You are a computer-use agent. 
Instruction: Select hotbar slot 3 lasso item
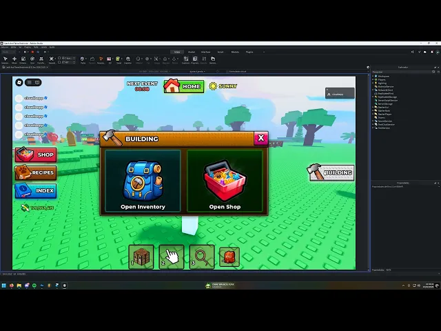click(202, 257)
